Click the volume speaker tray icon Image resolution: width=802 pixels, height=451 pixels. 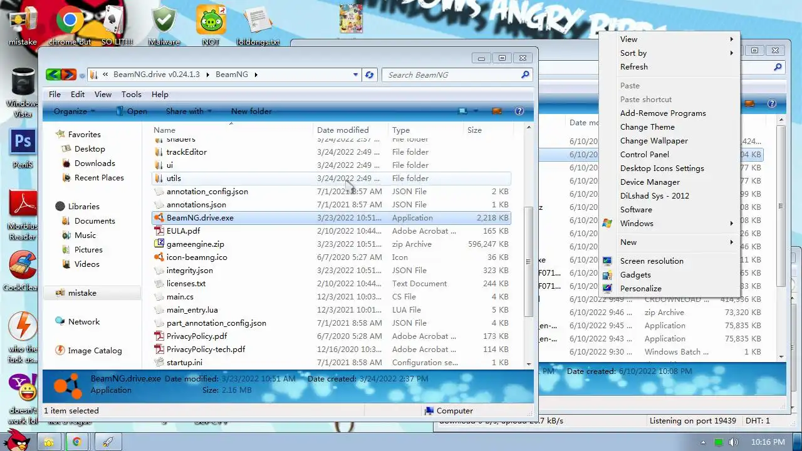734,442
